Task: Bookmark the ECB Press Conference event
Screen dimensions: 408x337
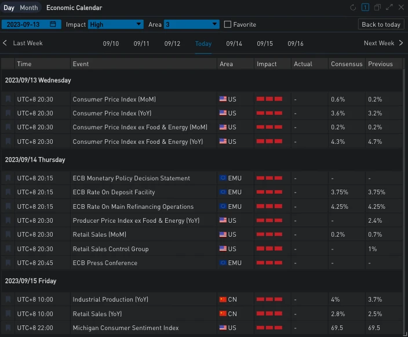Action: pyautogui.click(x=8, y=263)
